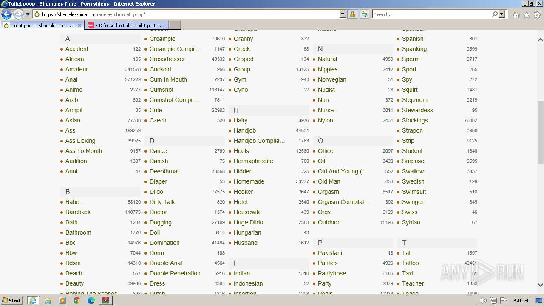Click the 'Stewardess' category link
Viewport: 544px width, 306px height.
(417, 110)
